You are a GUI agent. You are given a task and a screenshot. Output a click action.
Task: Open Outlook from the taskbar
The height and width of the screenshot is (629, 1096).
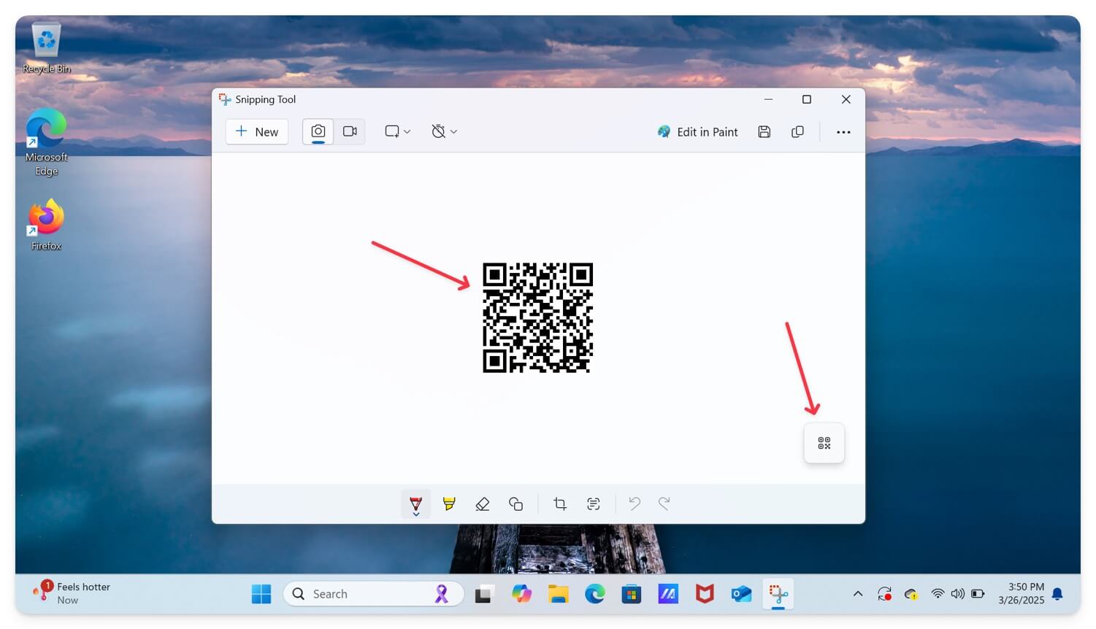point(741,594)
